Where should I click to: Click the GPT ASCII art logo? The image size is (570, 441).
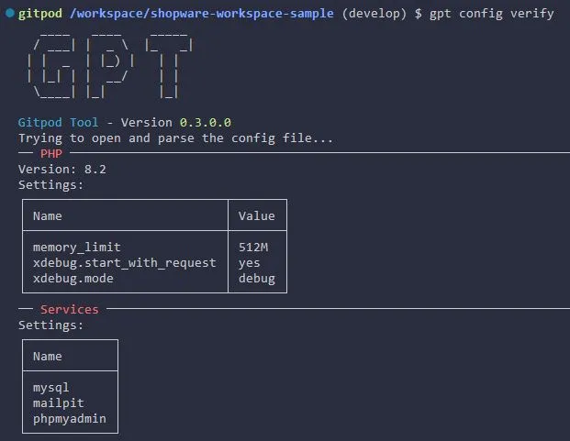pyautogui.click(x=110, y=66)
